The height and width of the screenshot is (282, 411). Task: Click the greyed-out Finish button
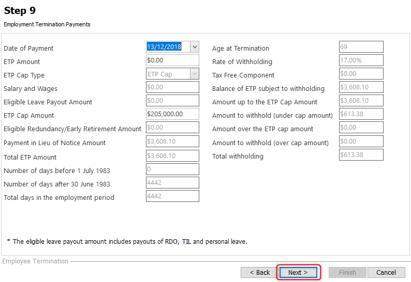[347, 272]
